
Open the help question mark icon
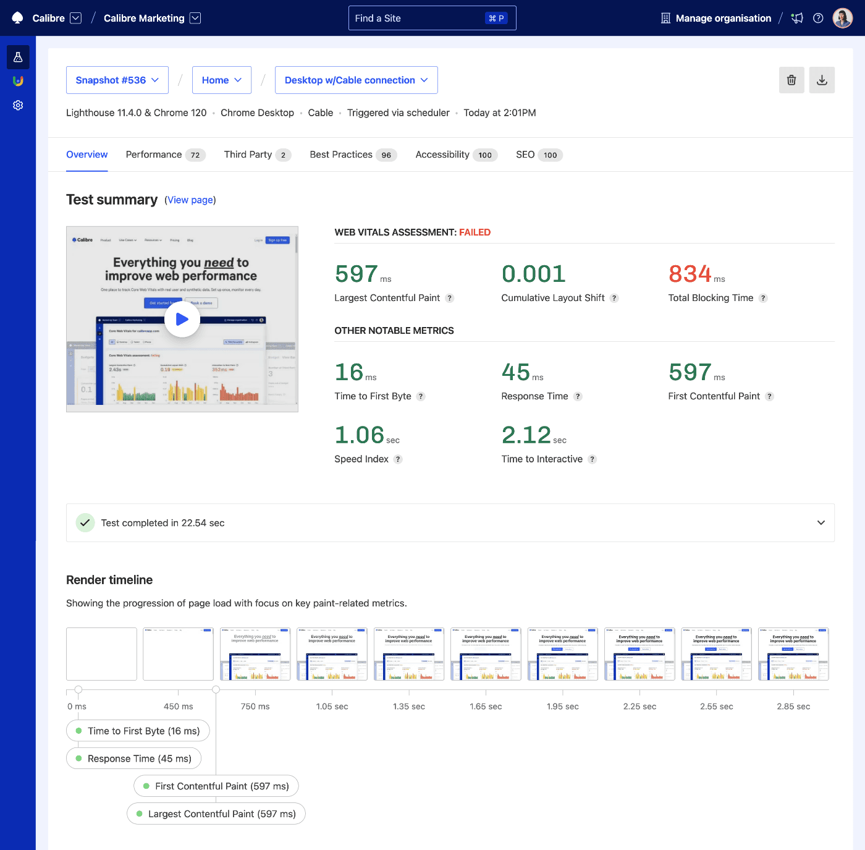tap(818, 18)
